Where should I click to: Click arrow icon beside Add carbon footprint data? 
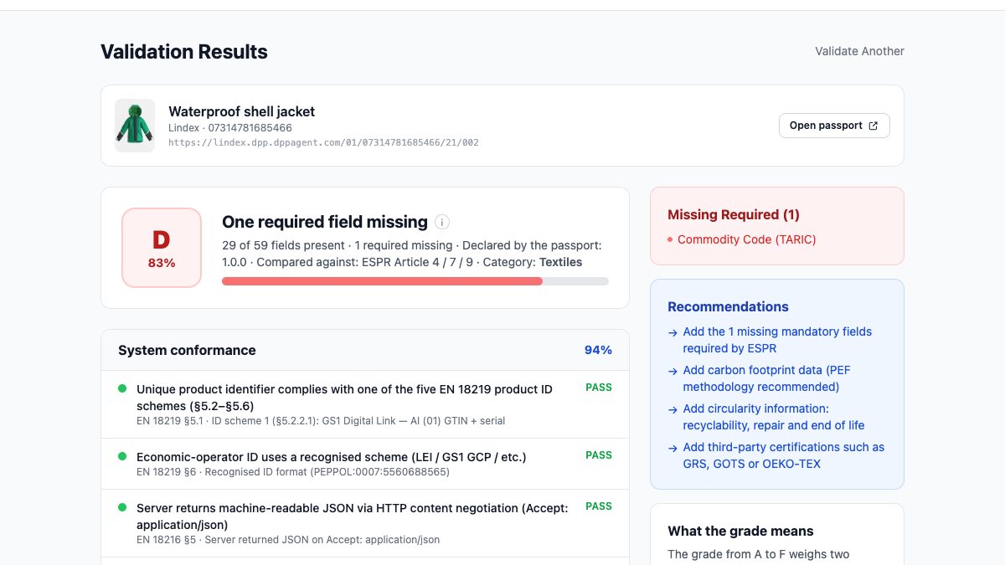673,371
